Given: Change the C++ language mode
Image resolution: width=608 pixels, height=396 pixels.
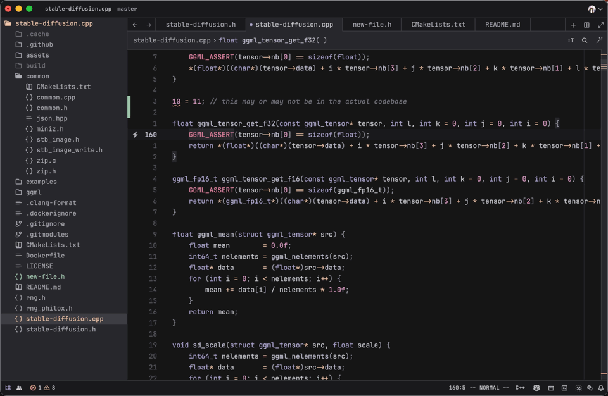Looking at the screenshot, I should pos(520,388).
